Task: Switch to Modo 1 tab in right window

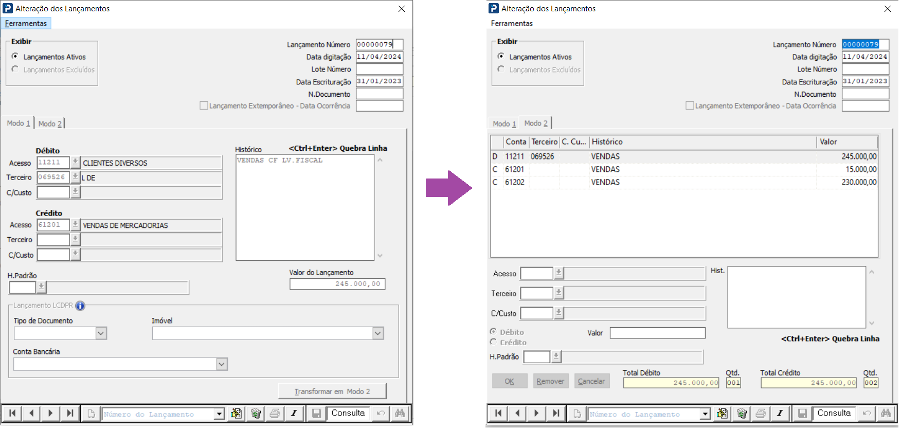Action: pos(504,123)
